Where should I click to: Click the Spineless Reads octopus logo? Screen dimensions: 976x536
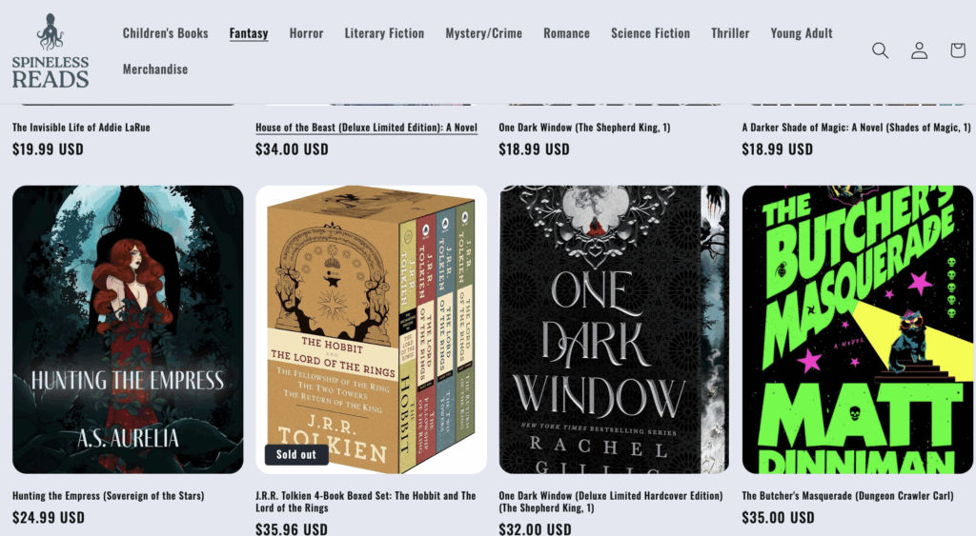coord(51,51)
